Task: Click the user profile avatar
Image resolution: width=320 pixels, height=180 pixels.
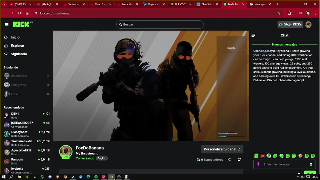Action: 308,24
